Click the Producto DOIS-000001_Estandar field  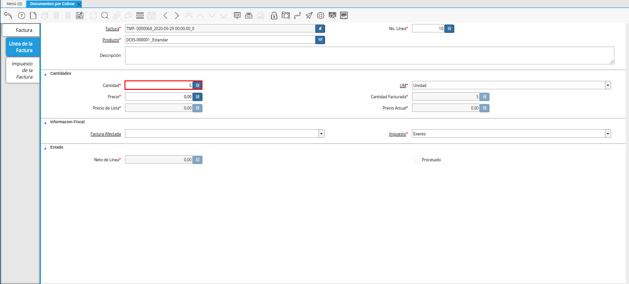click(220, 40)
